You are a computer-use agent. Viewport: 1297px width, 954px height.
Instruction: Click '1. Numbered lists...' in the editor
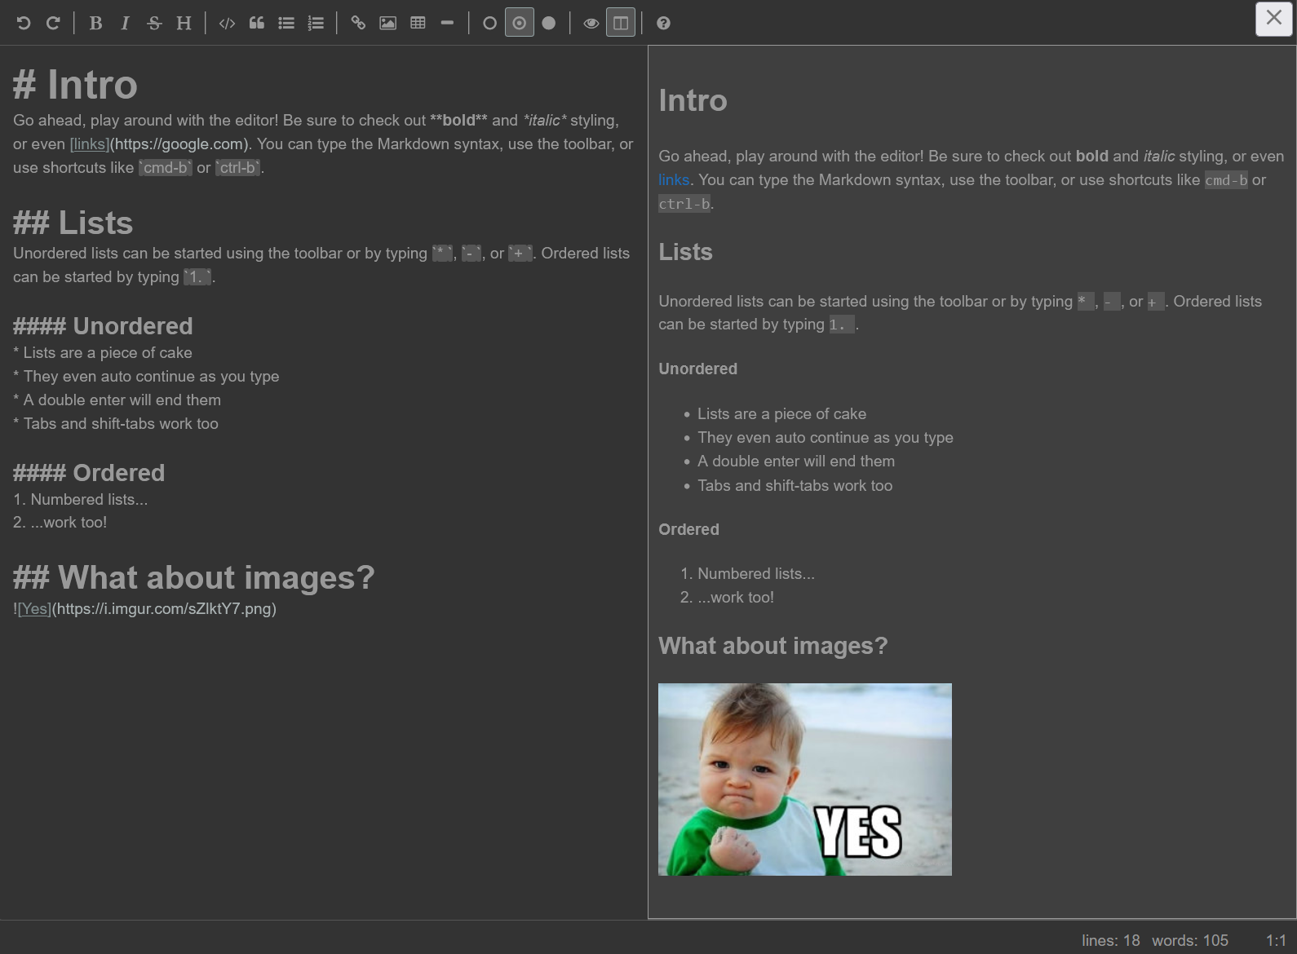tap(81, 500)
